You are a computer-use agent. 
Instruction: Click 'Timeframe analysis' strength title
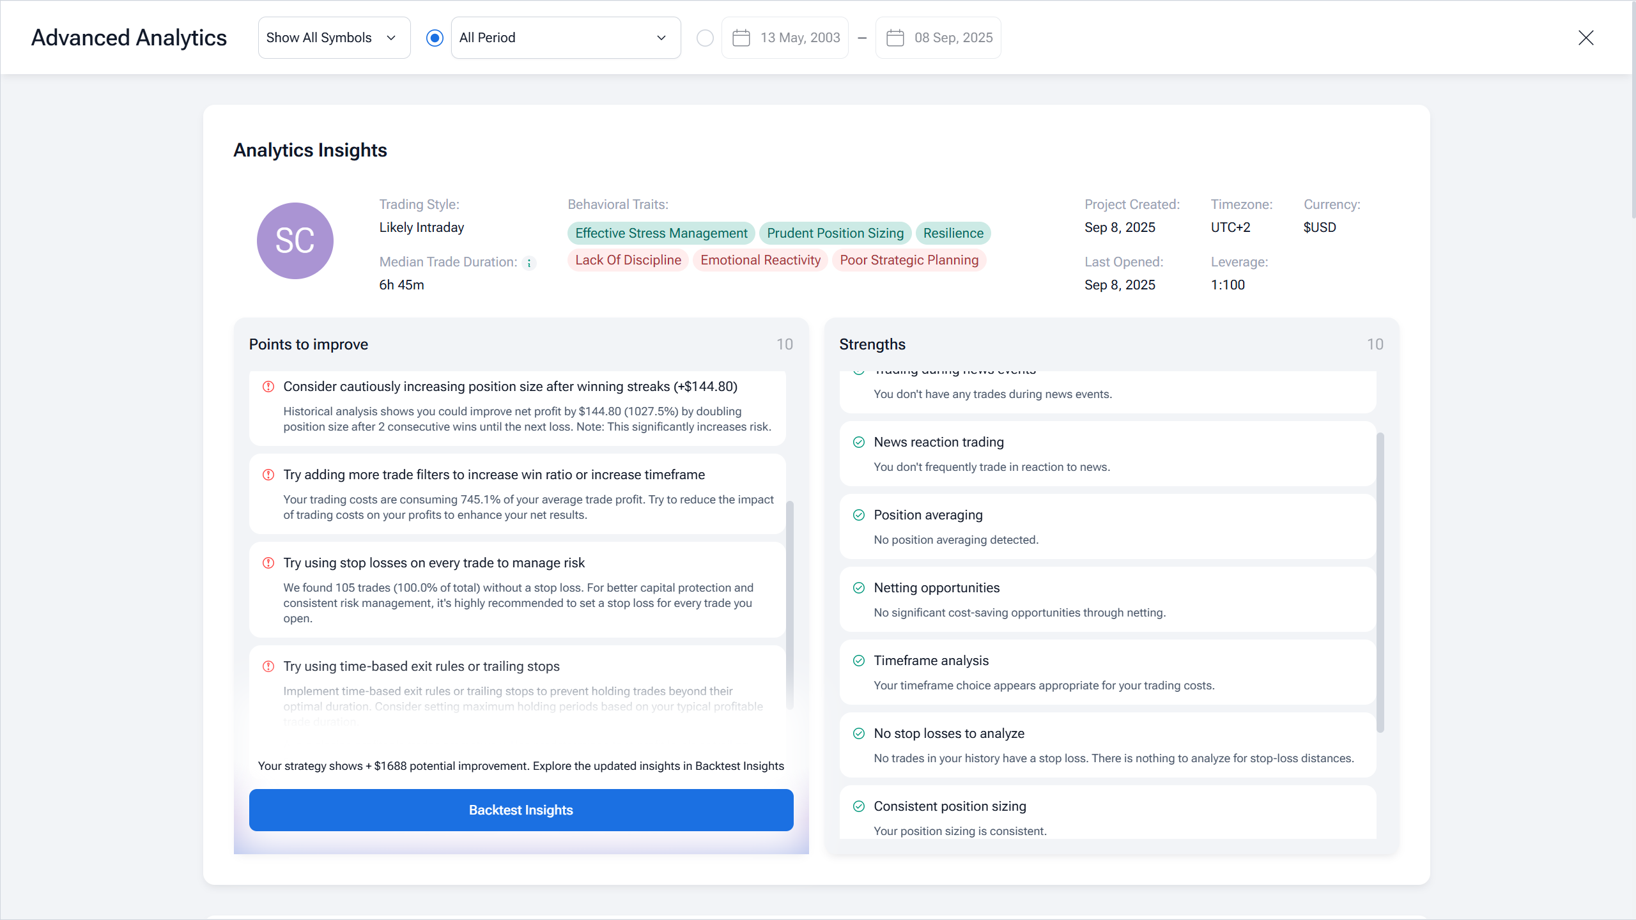pyautogui.click(x=931, y=661)
